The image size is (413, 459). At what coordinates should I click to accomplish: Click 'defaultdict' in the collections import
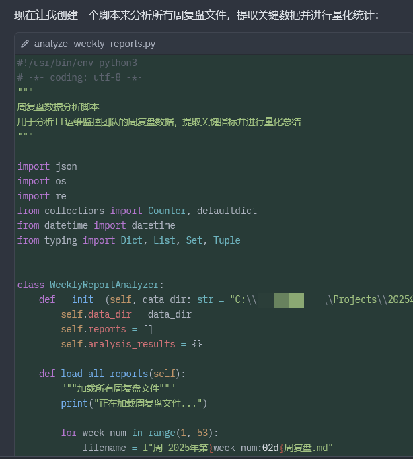(x=227, y=211)
